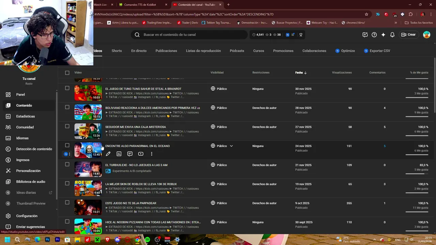Image resolution: width=436 pixels, height=245 pixels.
Task: Click the Optimize vidIQ button
Action: click(x=345, y=51)
